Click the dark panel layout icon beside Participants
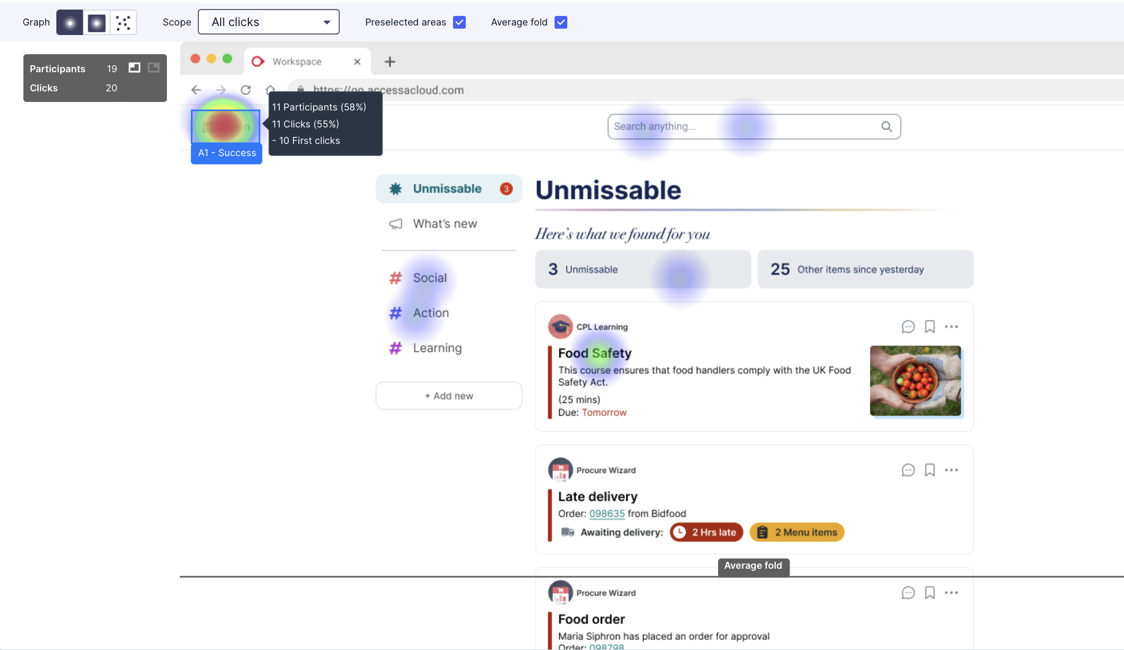The height and width of the screenshot is (650, 1124). [x=154, y=67]
